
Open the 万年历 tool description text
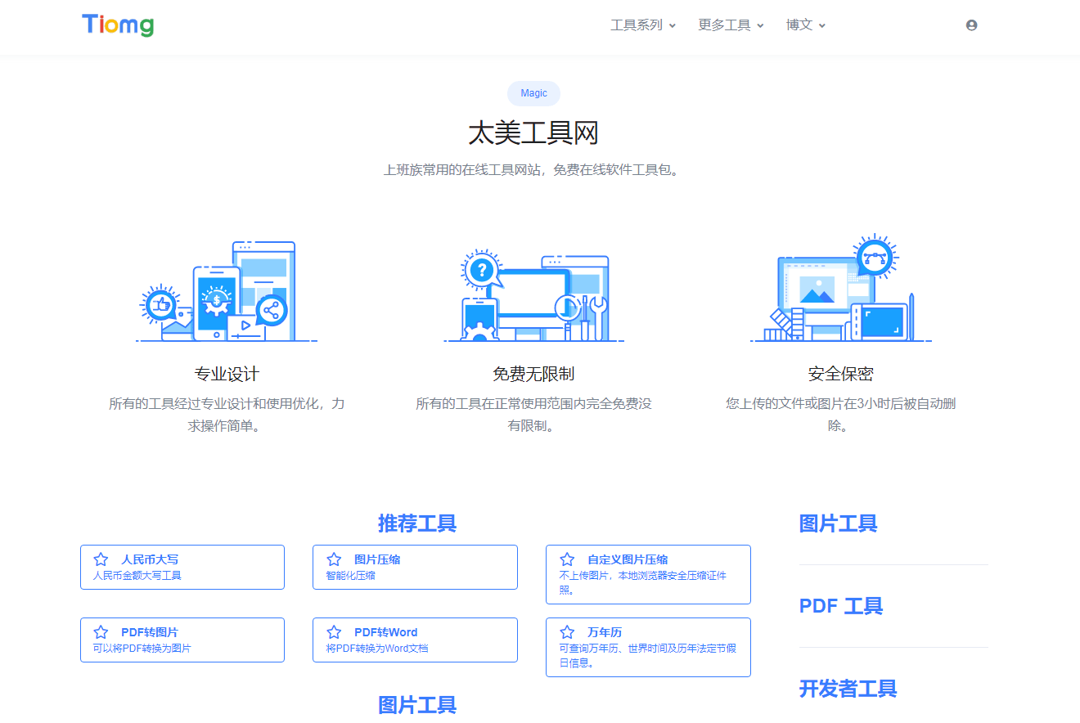pos(647,656)
